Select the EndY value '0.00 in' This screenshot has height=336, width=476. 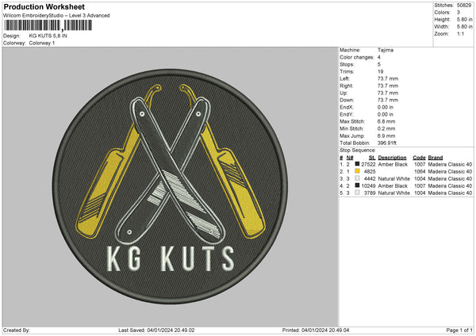coord(386,114)
